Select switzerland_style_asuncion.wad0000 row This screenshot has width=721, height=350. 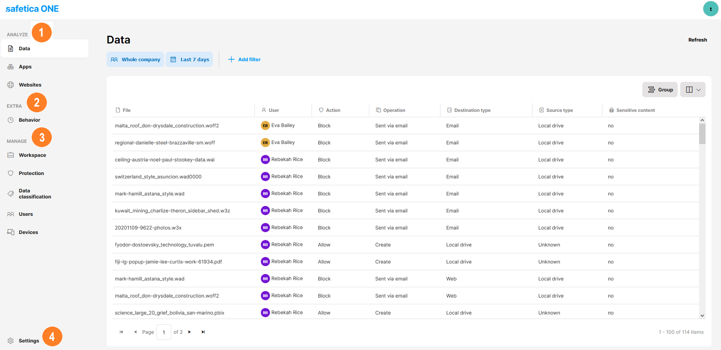406,177
